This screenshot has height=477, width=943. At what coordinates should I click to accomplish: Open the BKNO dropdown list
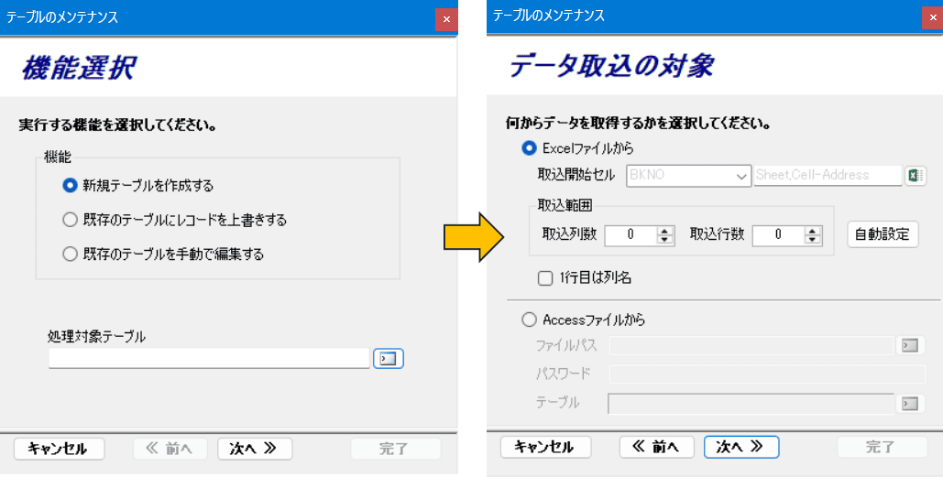(x=741, y=176)
